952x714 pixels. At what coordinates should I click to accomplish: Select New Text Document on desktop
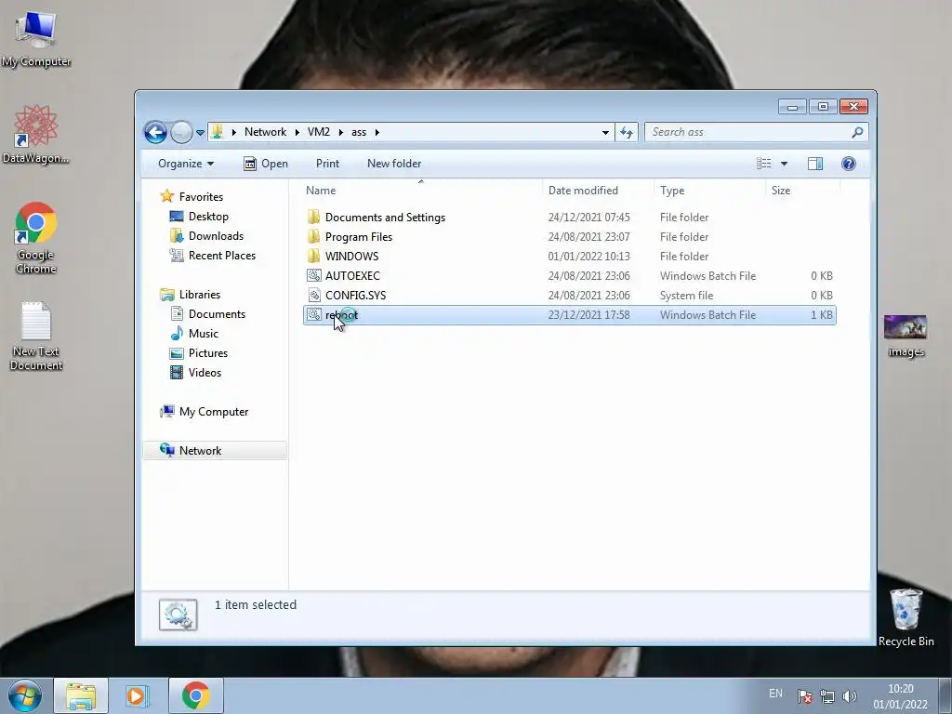click(x=36, y=336)
